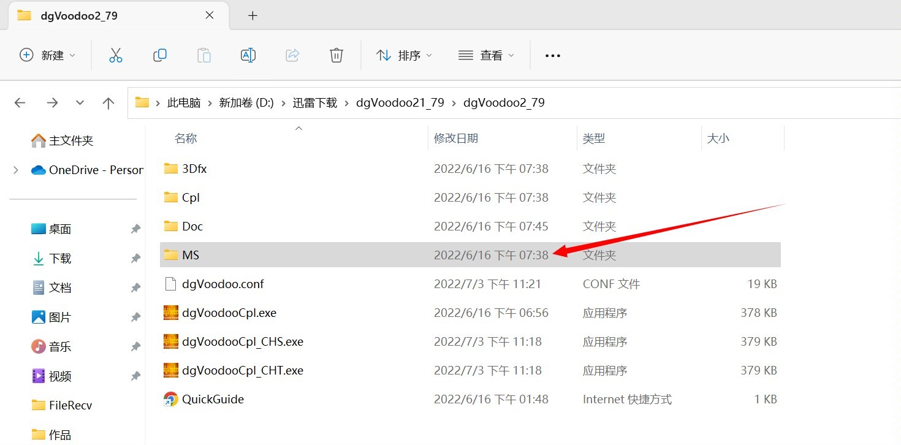Image resolution: width=901 pixels, height=445 pixels.
Task: Click the Copy icon in toolbar
Action: 160,55
